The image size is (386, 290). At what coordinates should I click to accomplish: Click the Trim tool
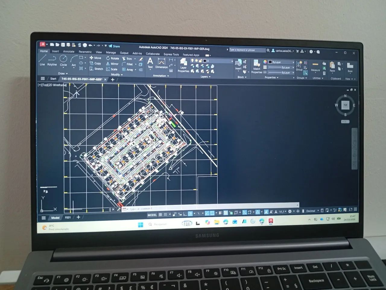pyautogui.click(x=127, y=59)
